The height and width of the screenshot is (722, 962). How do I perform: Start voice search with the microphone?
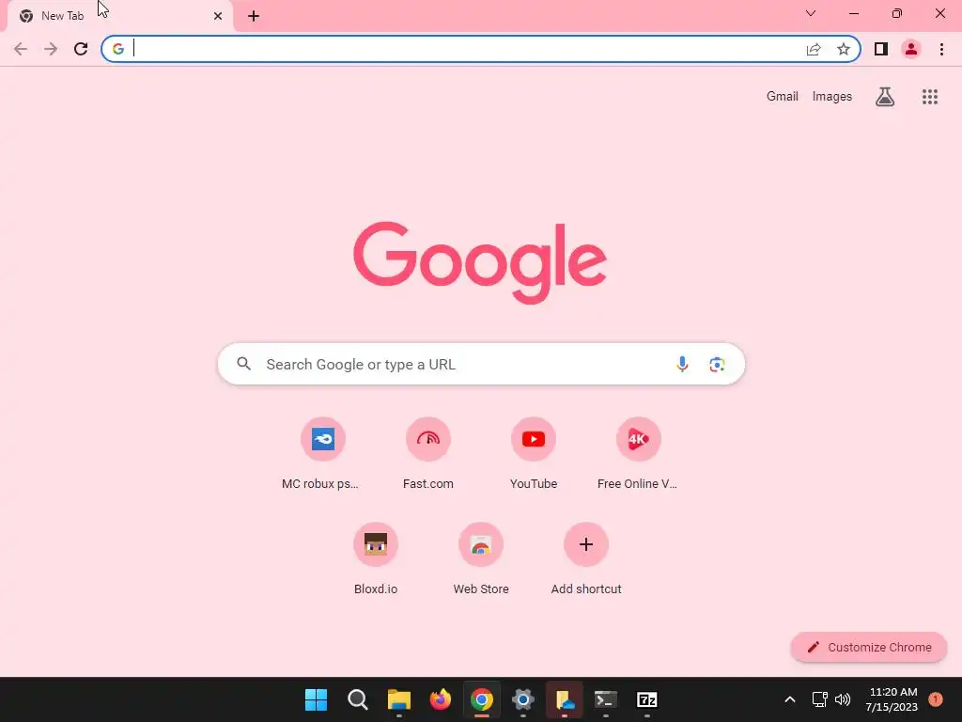click(x=682, y=364)
